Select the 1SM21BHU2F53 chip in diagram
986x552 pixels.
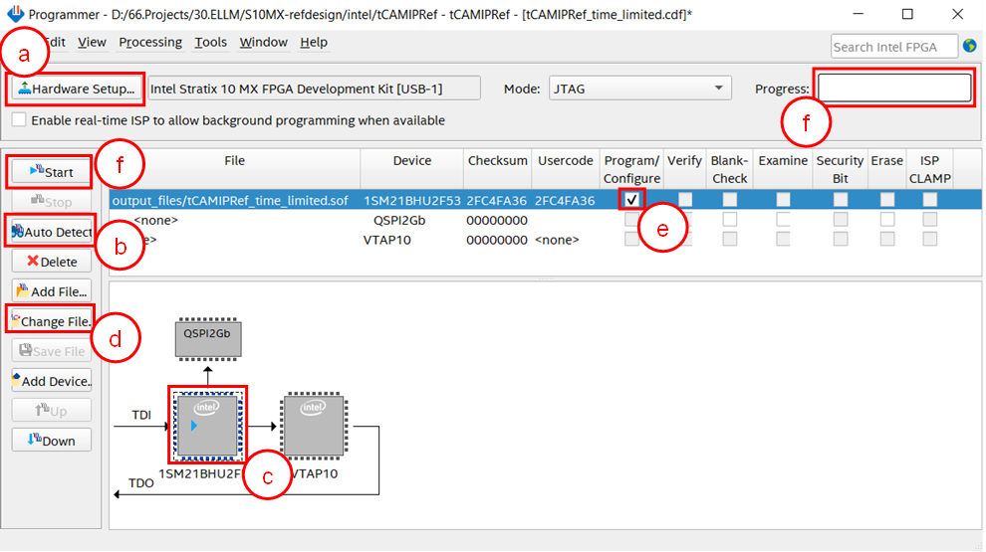point(207,425)
